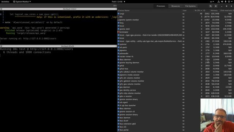Open the power system menu
The height and width of the screenshot is (132, 234).
coord(230,1)
